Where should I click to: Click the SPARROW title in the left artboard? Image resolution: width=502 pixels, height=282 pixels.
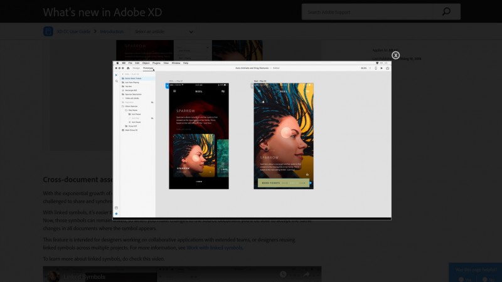pyautogui.click(x=186, y=111)
